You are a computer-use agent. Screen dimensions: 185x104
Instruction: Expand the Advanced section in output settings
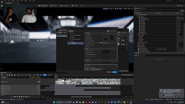(x=85, y=47)
